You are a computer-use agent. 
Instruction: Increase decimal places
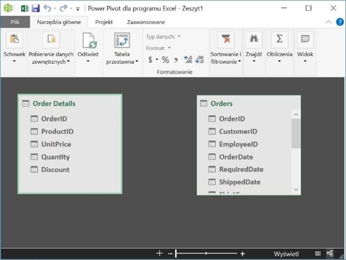point(188,60)
